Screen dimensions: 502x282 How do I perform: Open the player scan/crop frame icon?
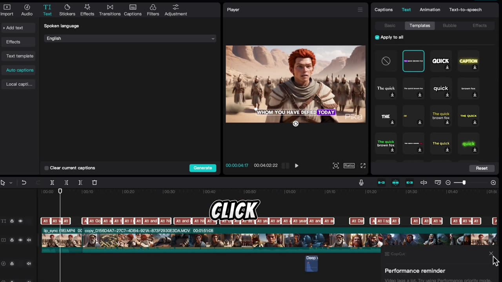pyautogui.click(x=336, y=166)
